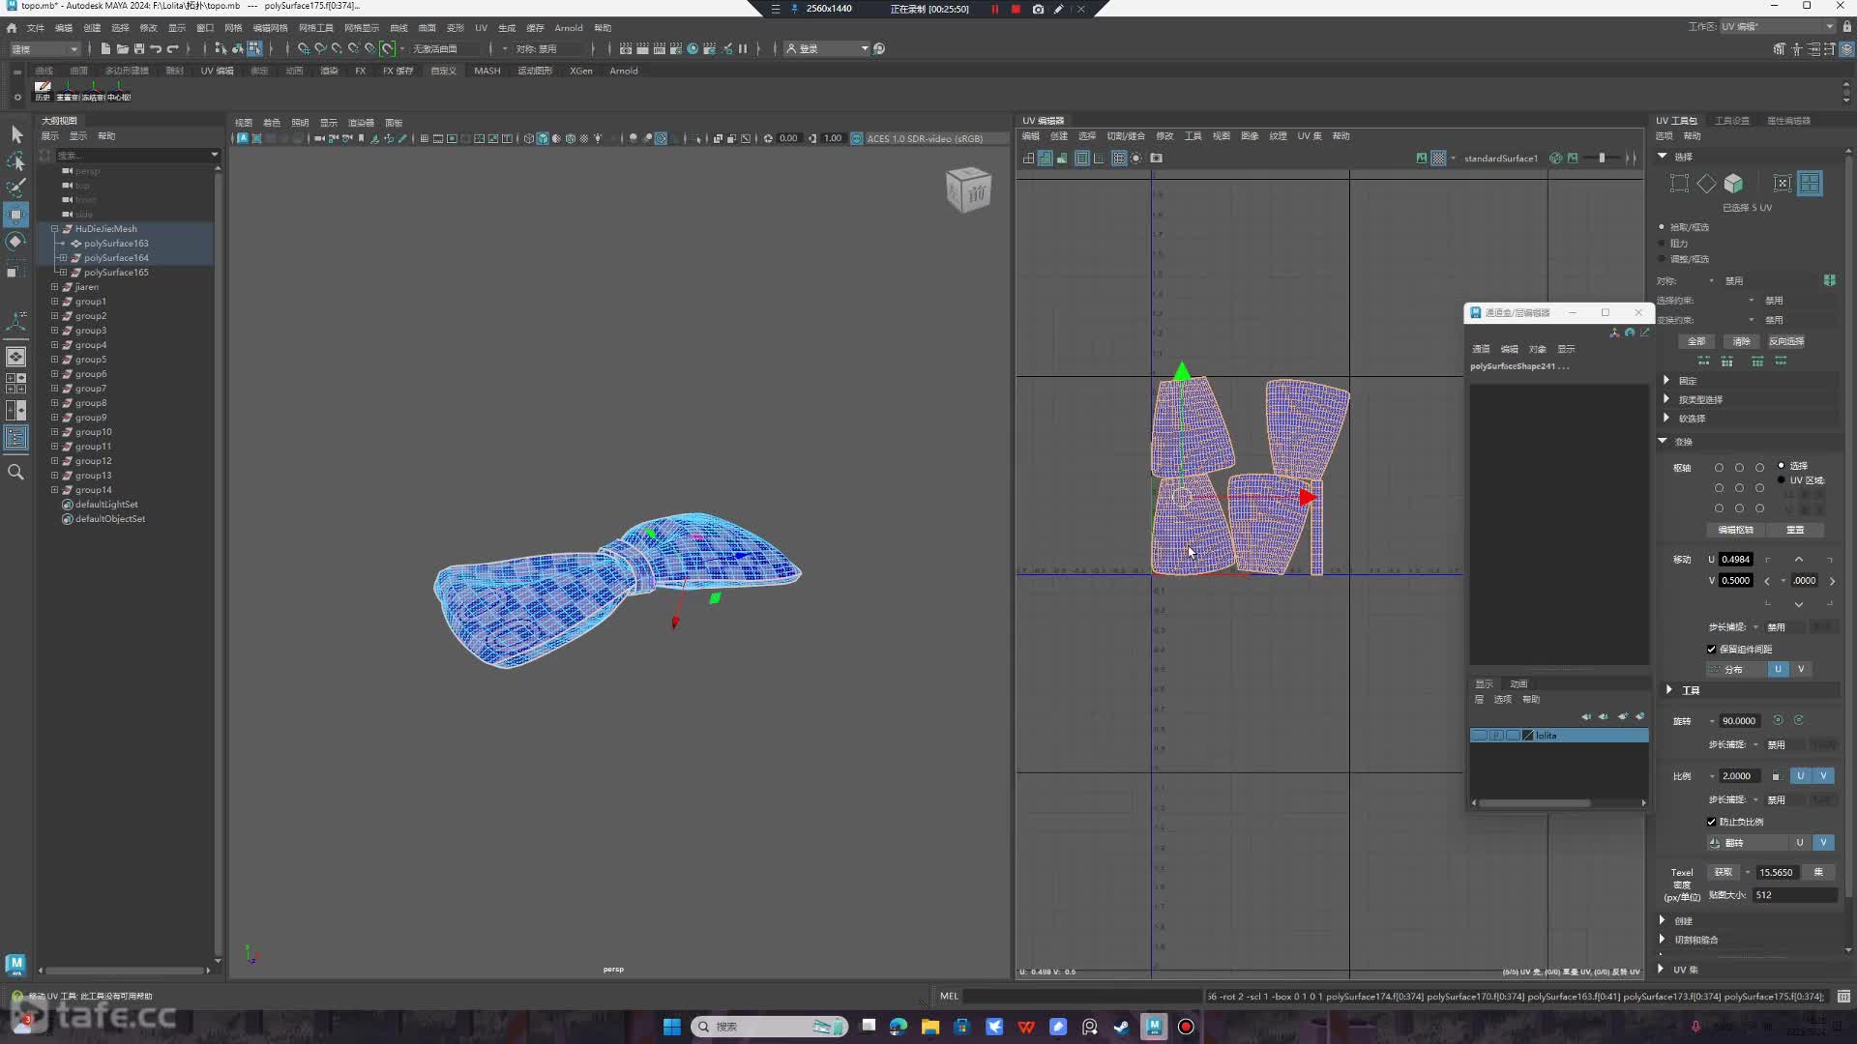
Task: Expand the 软选择 section
Action: tap(1666, 418)
